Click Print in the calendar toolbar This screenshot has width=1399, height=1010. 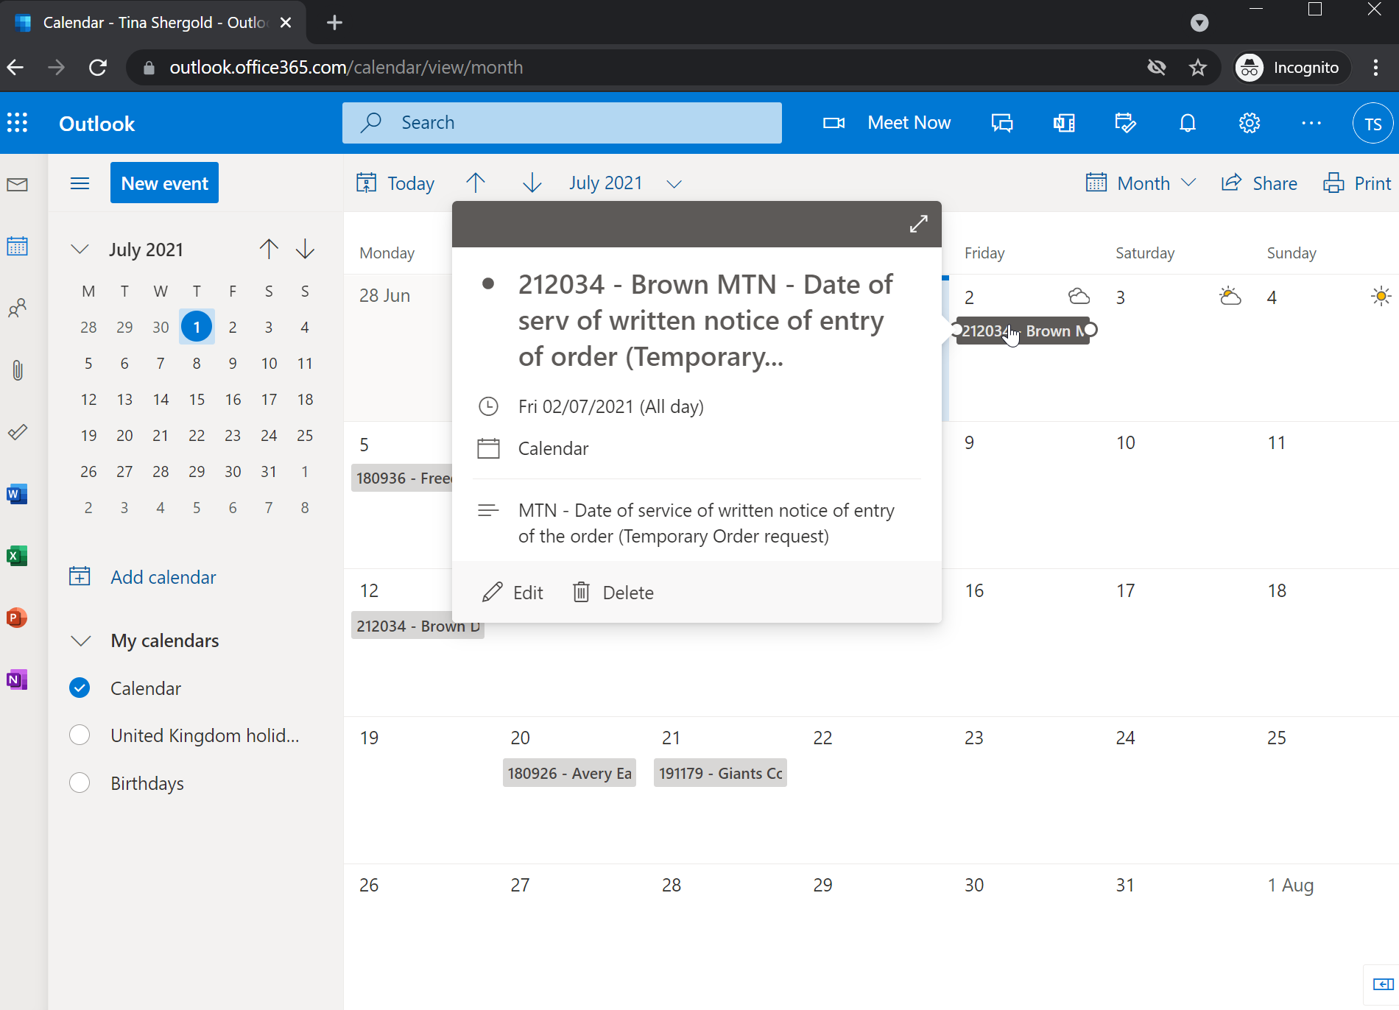pyautogui.click(x=1357, y=183)
